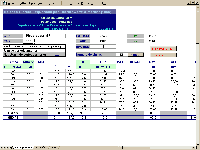Click NDA value 335 in Dez row
This screenshot has height=150, width=200.
(41, 109)
